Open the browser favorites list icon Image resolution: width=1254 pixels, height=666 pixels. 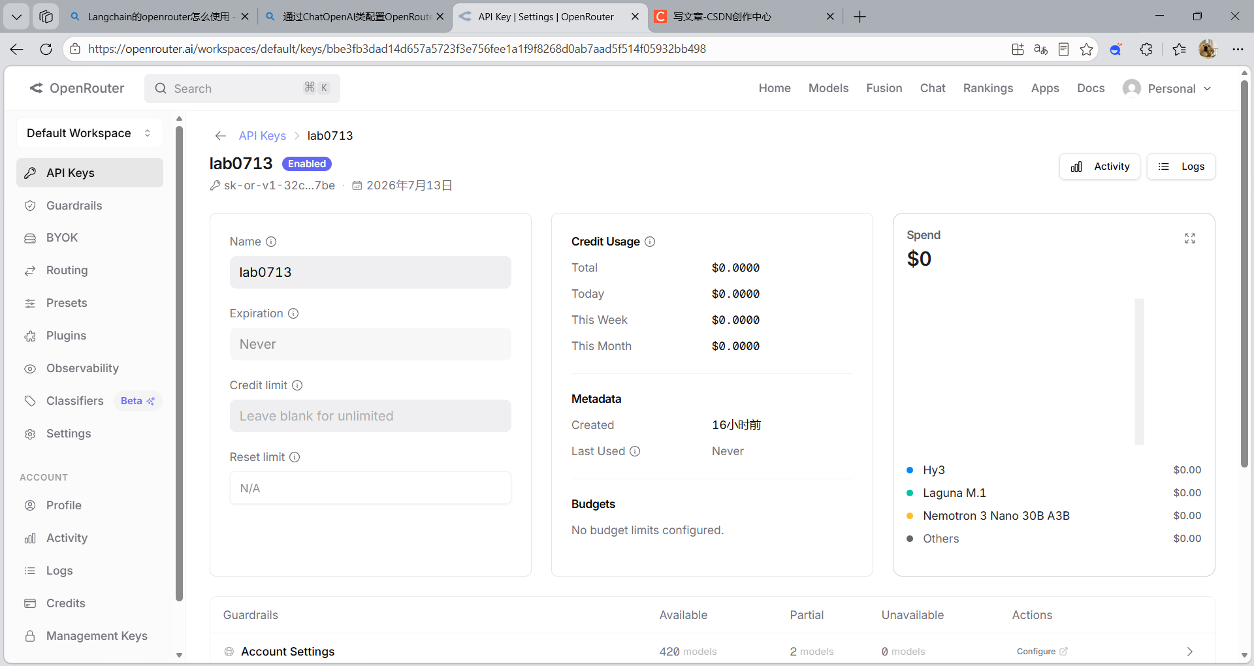1179,49
